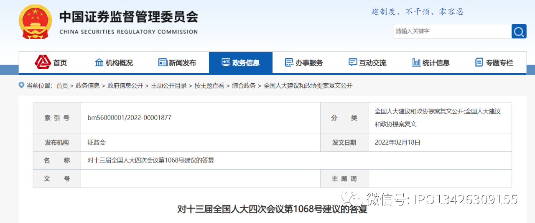Click the table name value 对十三届全国人大四次会议第1068号建议的答复

pyautogui.click(x=150, y=160)
